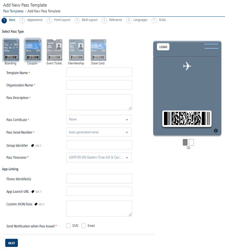
Task: Open the Pass Certificate dropdown
Action: 99,120
